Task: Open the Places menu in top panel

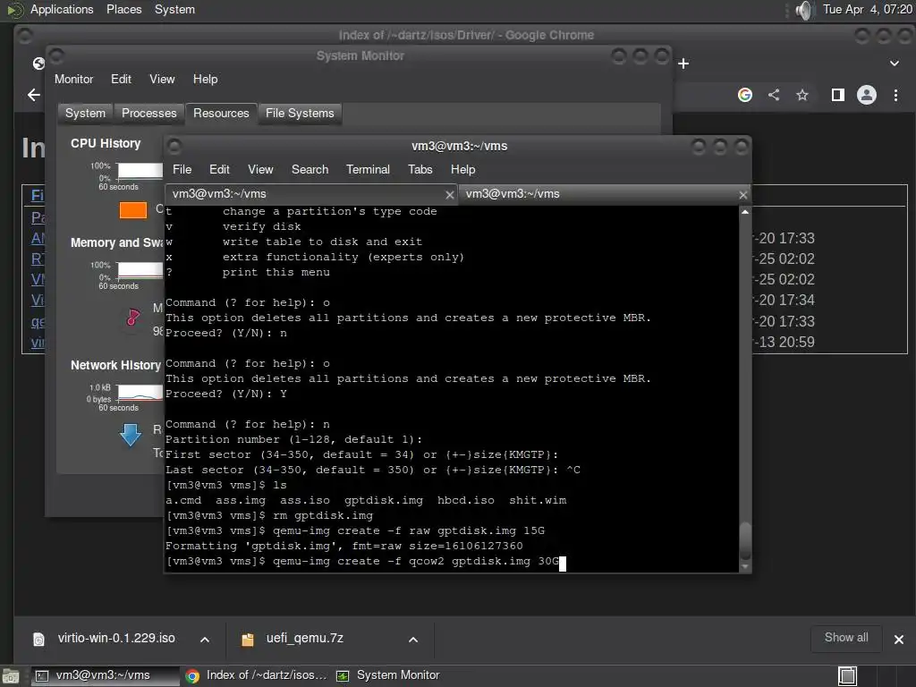Action: 123,9
